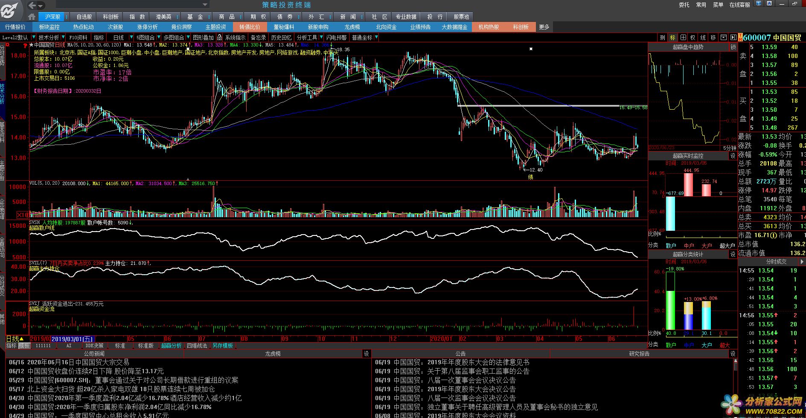This screenshot has width=806, height=418.
Task: Click the 线 draw line icon
Action: coord(703,38)
